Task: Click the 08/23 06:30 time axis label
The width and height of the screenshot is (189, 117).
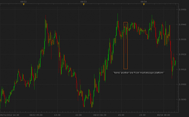Action: pos(100,115)
